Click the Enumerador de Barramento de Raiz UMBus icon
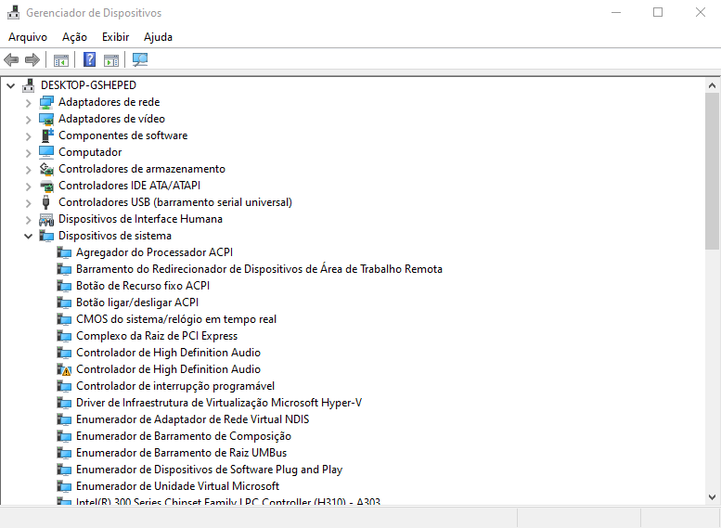The width and height of the screenshot is (721, 528). pos(64,453)
